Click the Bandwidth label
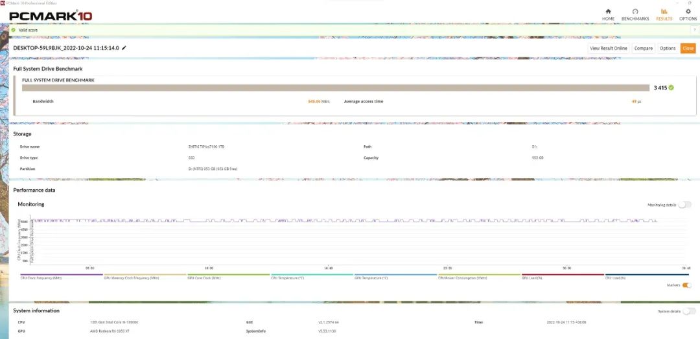This screenshot has width=700, height=339. (43, 101)
